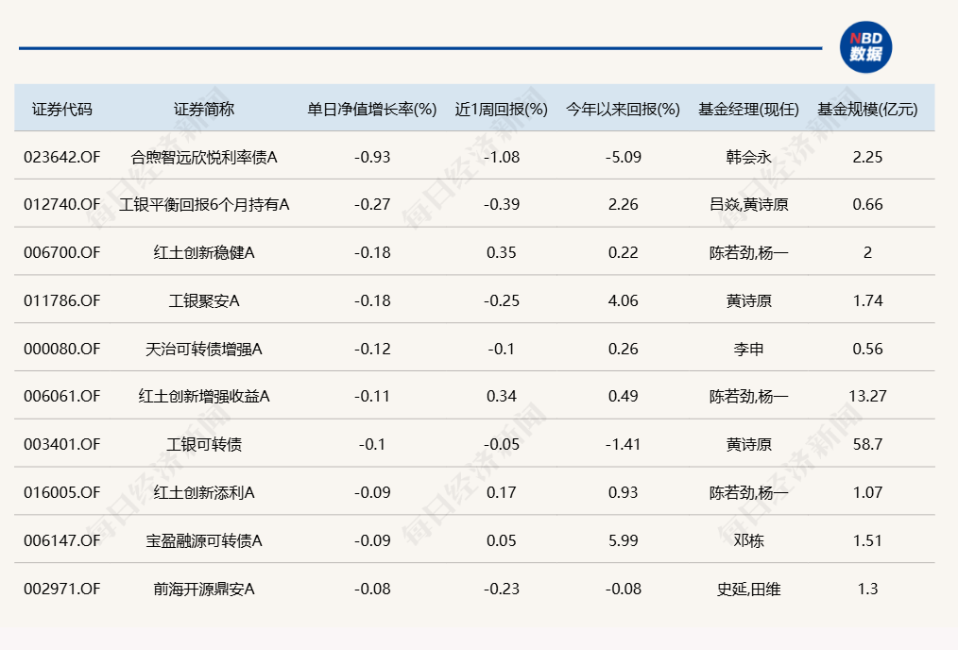Click fund size value 0.66
958x650 pixels.
click(867, 204)
